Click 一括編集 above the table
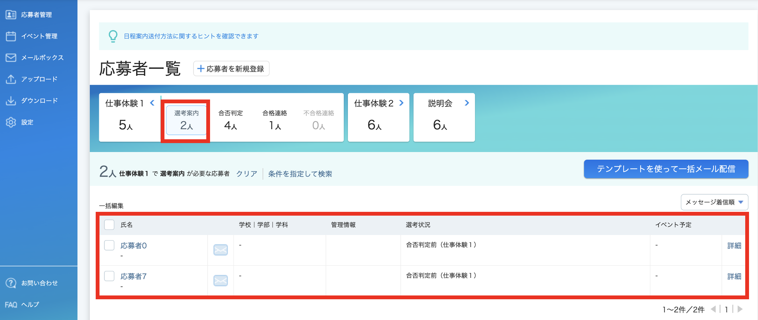The width and height of the screenshot is (758, 320). (x=111, y=206)
